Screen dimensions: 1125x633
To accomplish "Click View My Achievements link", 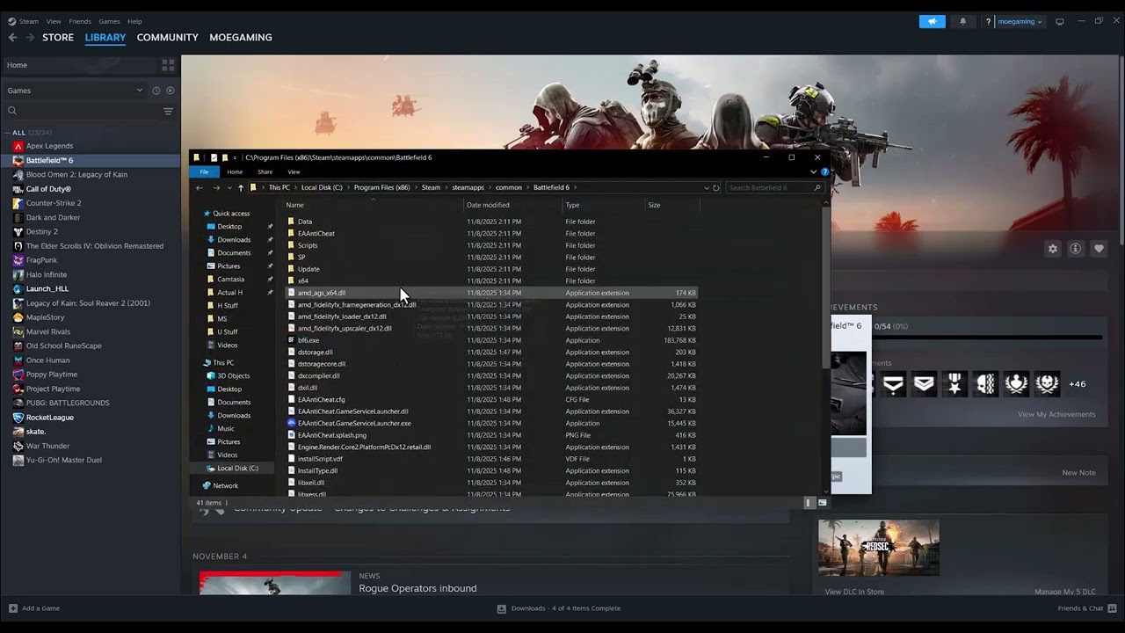I will click(1056, 414).
